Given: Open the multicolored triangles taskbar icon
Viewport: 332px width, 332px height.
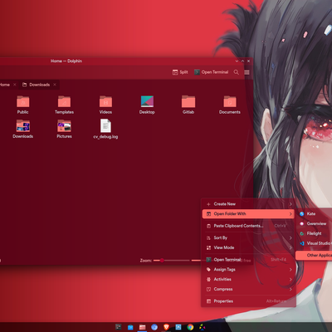Looking at the screenshot, I should (203, 327).
